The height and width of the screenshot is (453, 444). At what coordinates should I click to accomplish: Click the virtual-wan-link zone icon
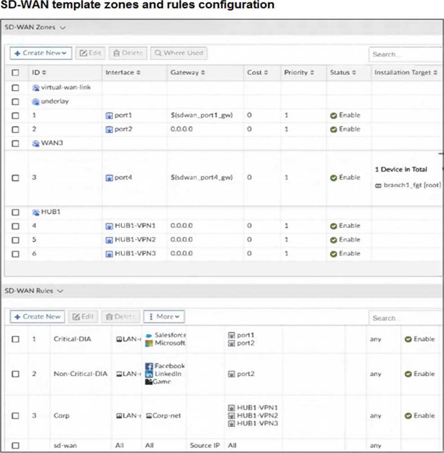36,88
